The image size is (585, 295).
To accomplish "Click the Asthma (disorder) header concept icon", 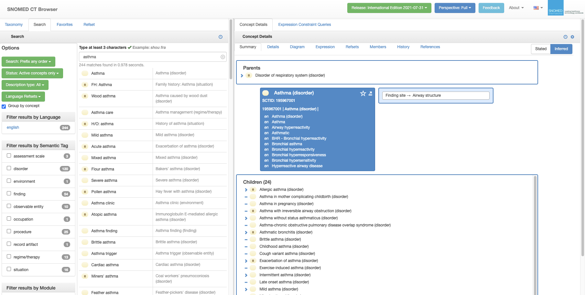I will [265, 93].
